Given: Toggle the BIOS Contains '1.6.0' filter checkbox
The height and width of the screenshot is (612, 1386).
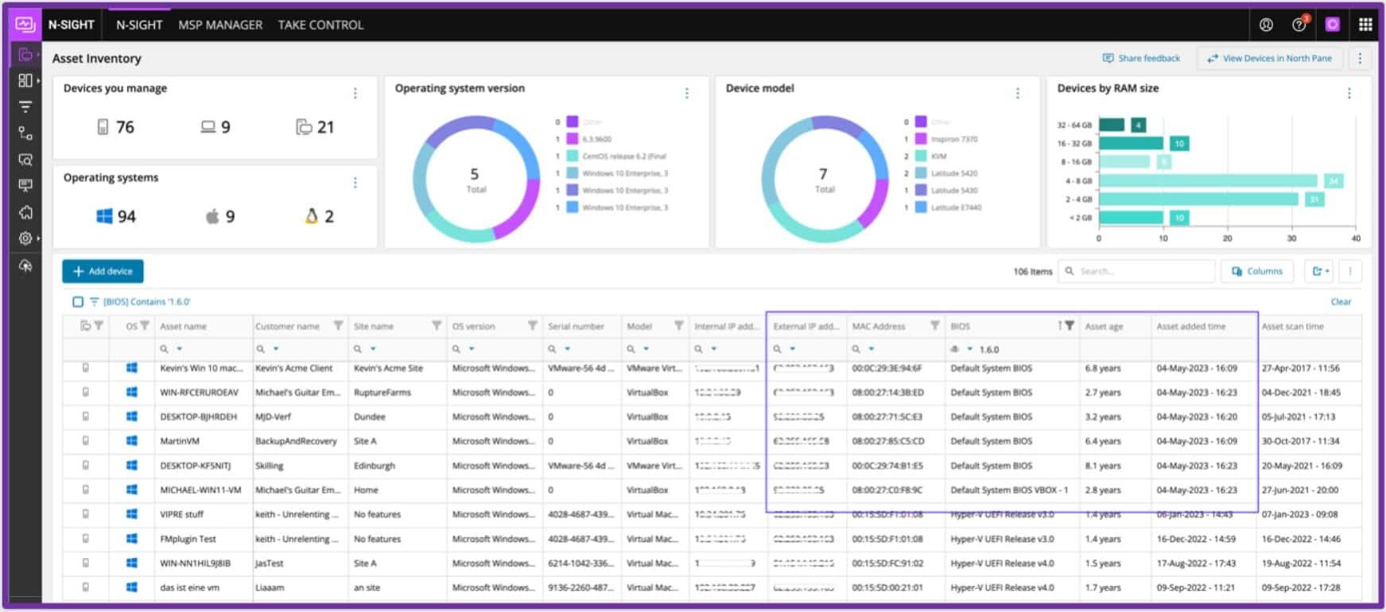Looking at the screenshot, I should [78, 302].
